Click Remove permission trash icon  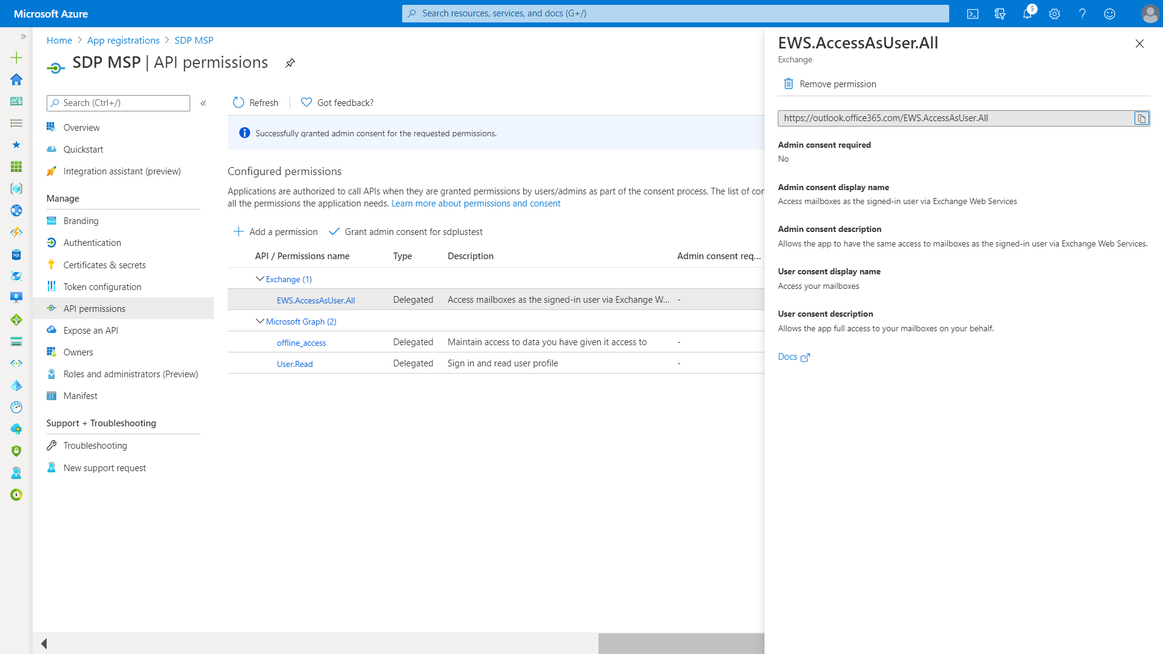(789, 84)
